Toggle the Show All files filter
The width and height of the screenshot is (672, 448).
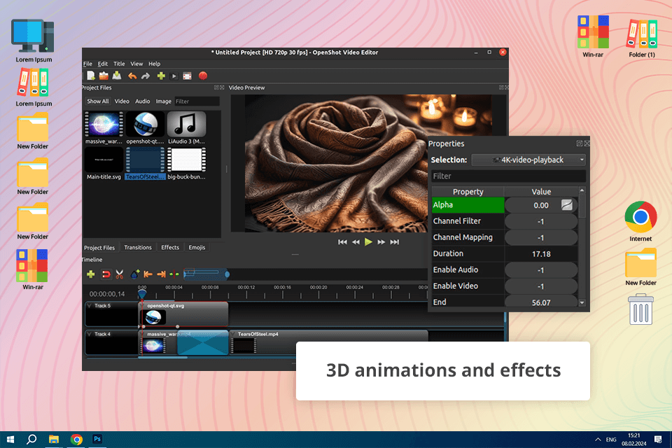(97, 101)
